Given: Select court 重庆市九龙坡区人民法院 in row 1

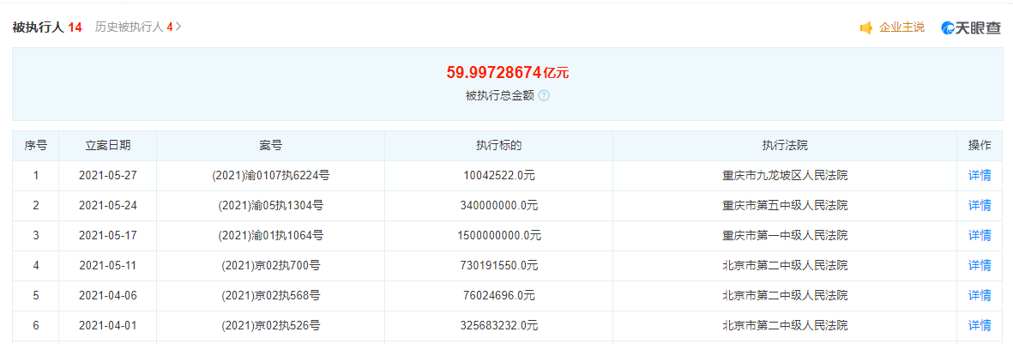Looking at the screenshot, I should pos(785,176).
